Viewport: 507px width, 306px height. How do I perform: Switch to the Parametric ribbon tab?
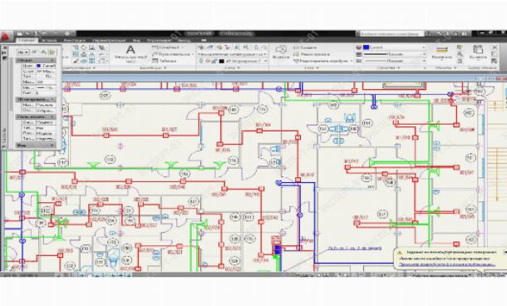click(109, 41)
